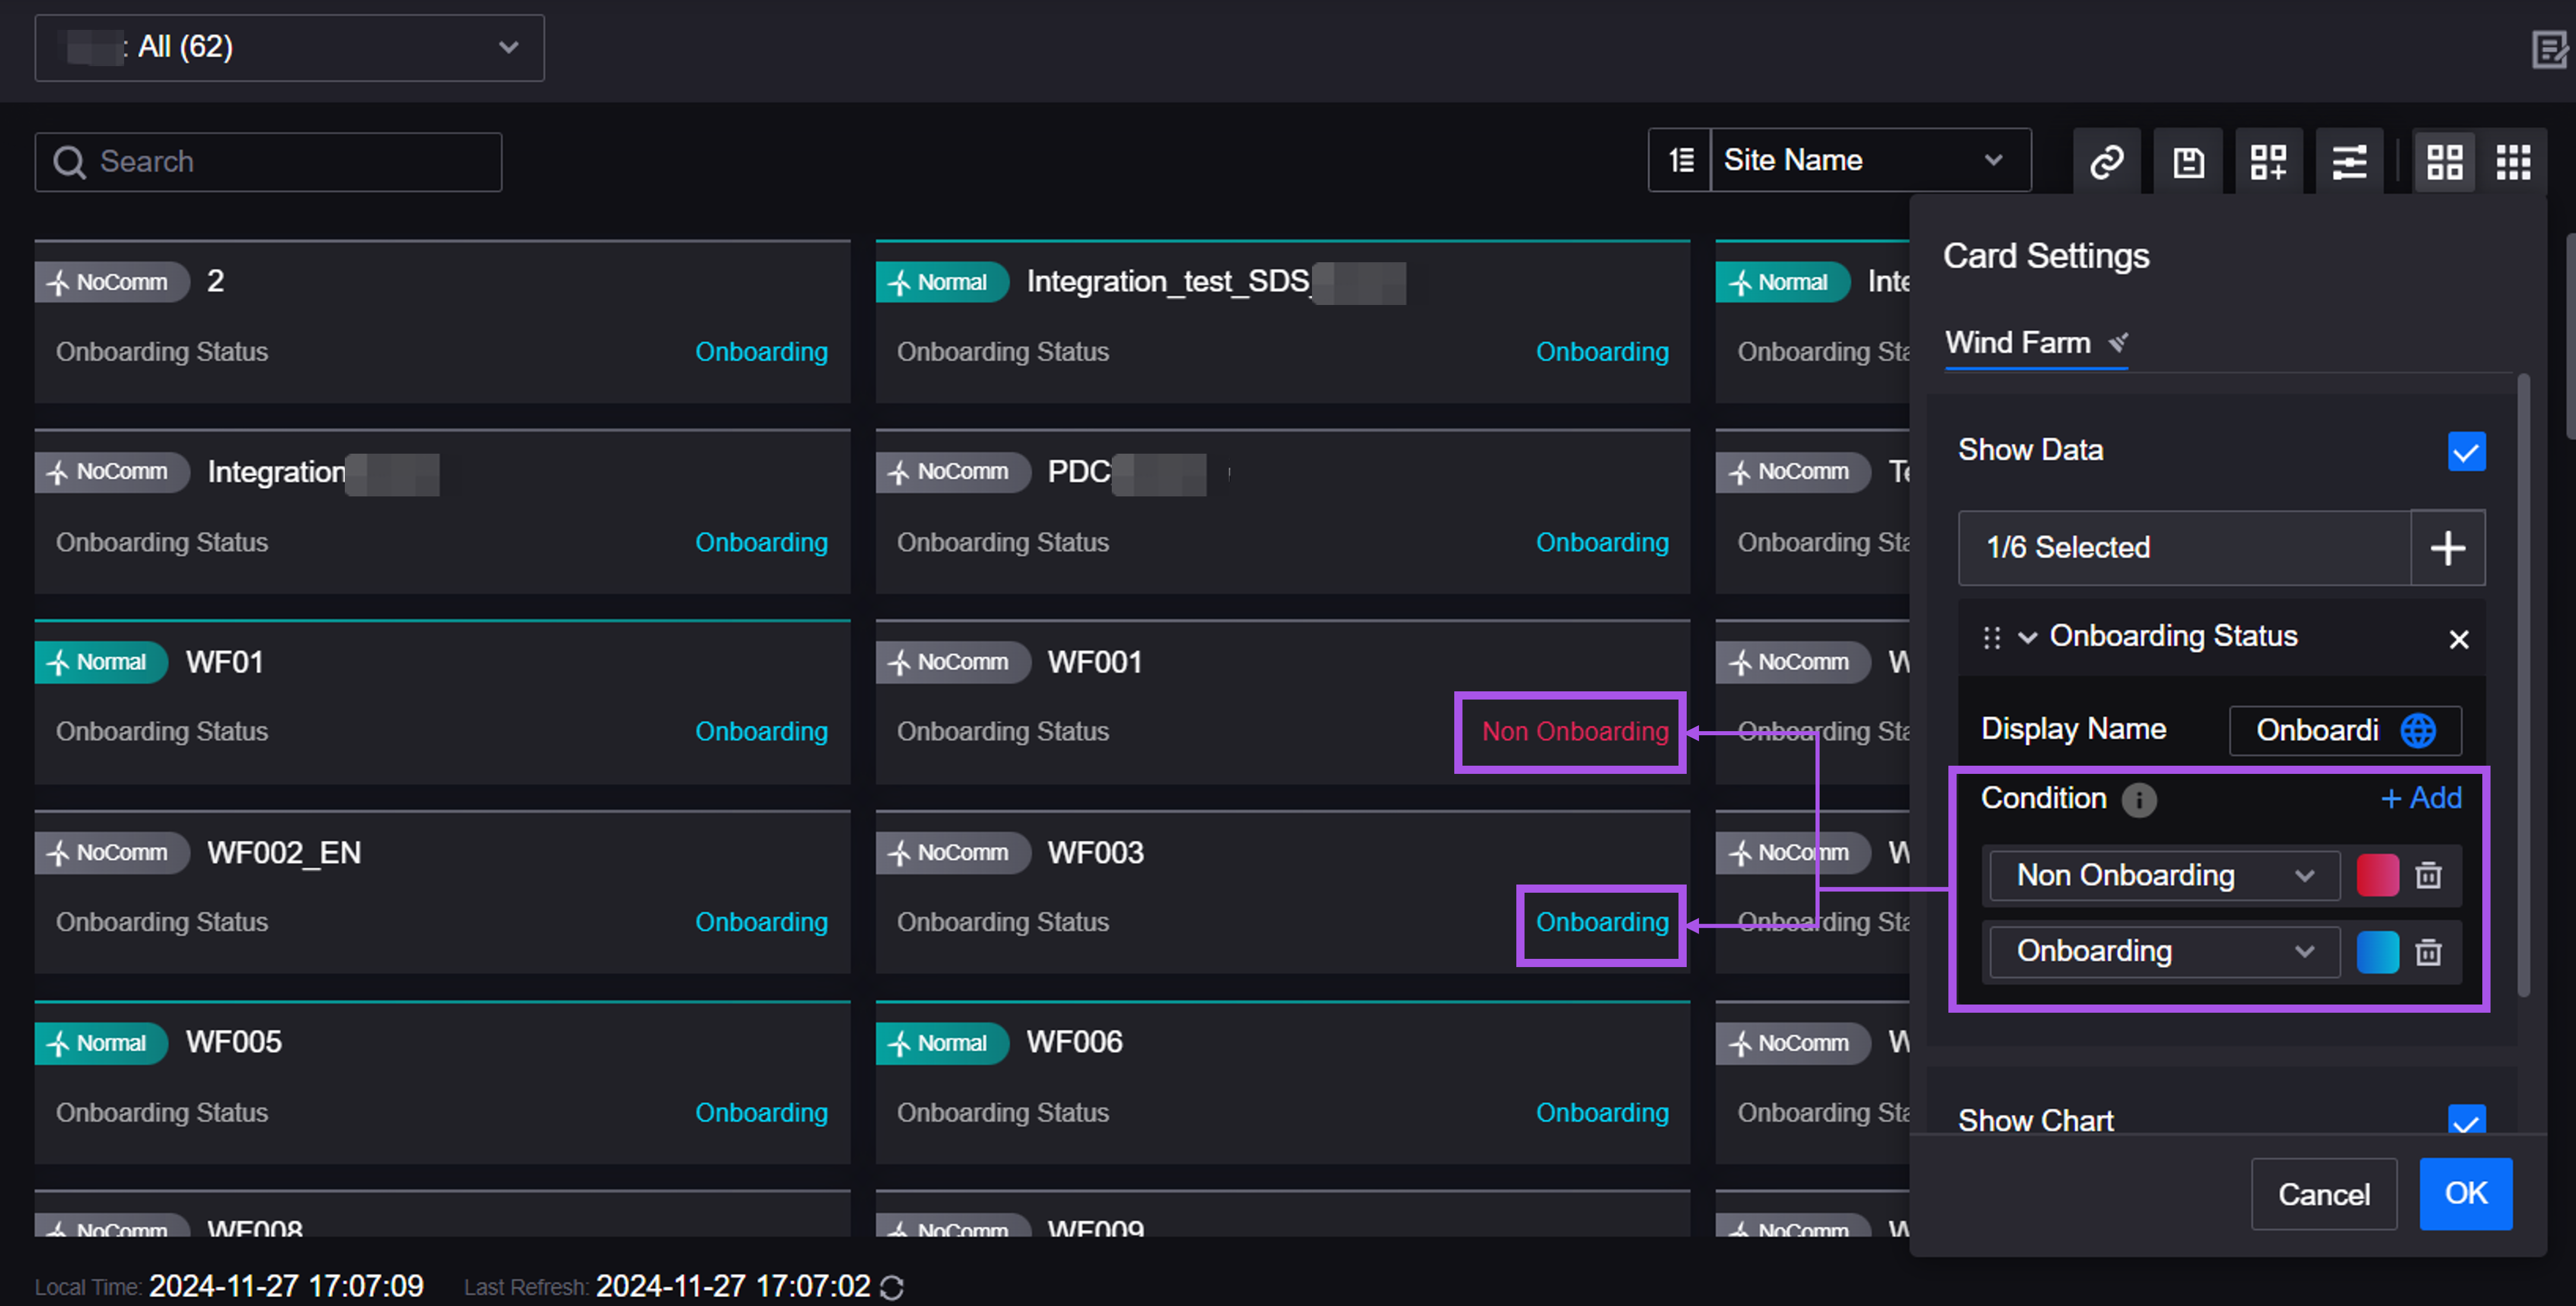Viewport: 2576px width, 1306px height.
Task: Switch to small tile grid view
Action: pos(2513,161)
